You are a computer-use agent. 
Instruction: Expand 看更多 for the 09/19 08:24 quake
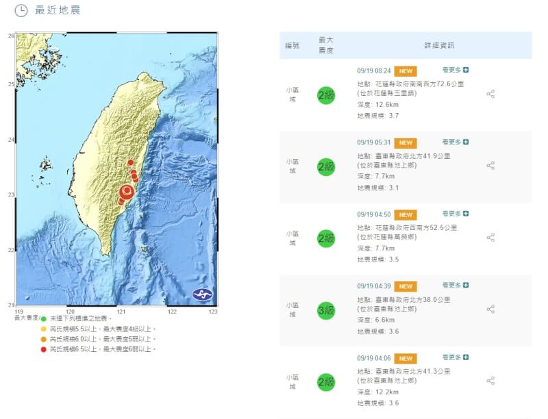456,70
